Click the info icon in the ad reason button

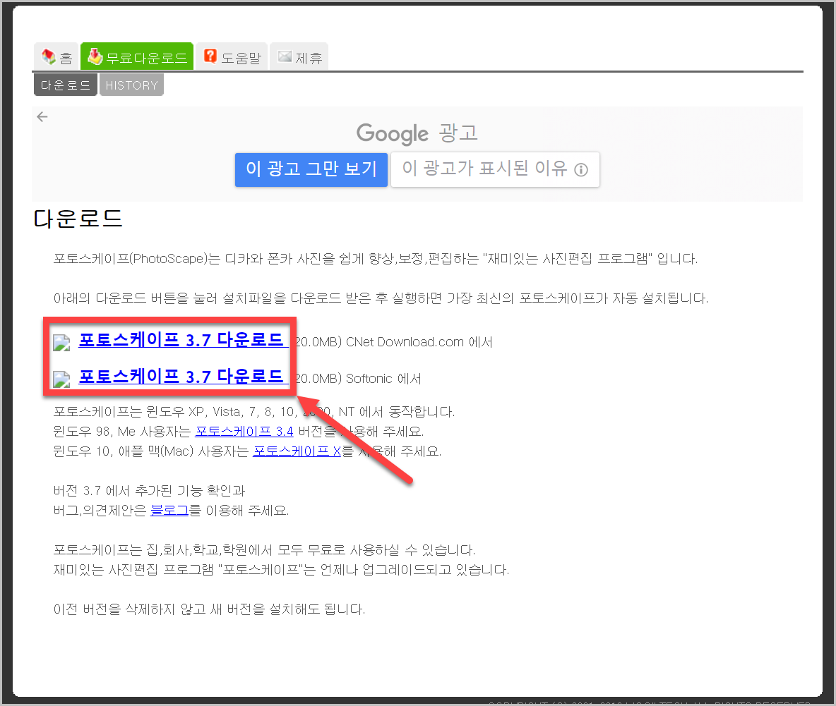coord(581,170)
